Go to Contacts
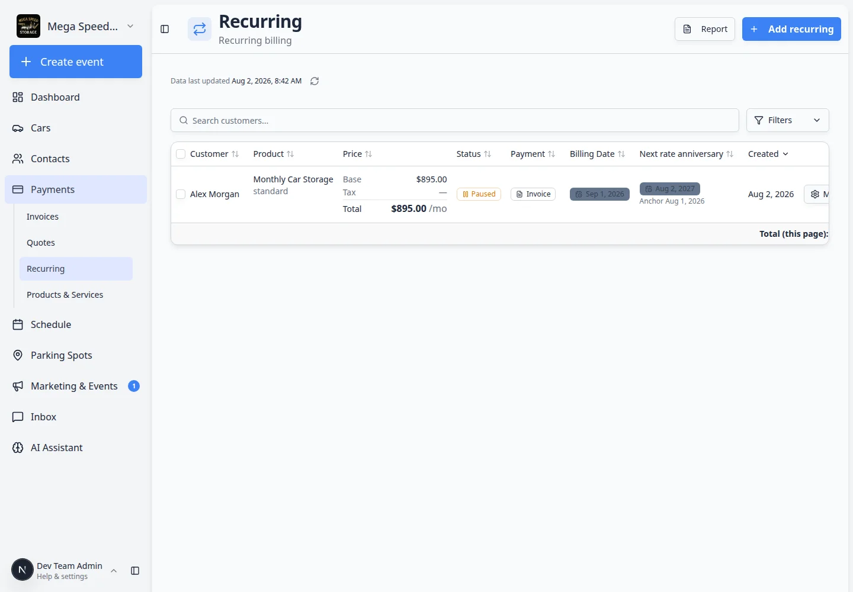This screenshot has width=853, height=592. pos(76,159)
